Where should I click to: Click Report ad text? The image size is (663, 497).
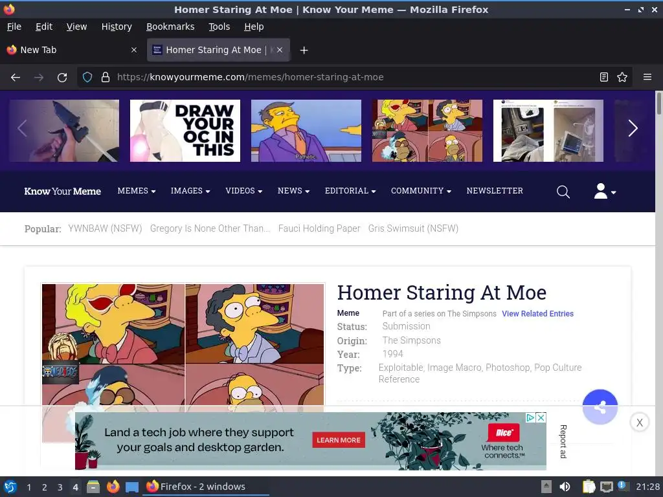pos(563,441)
